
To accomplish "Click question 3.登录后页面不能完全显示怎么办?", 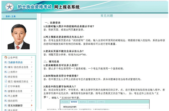I will (x=64, y=51).
